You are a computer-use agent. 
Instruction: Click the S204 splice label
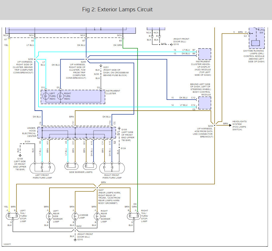tap(210, 126)
